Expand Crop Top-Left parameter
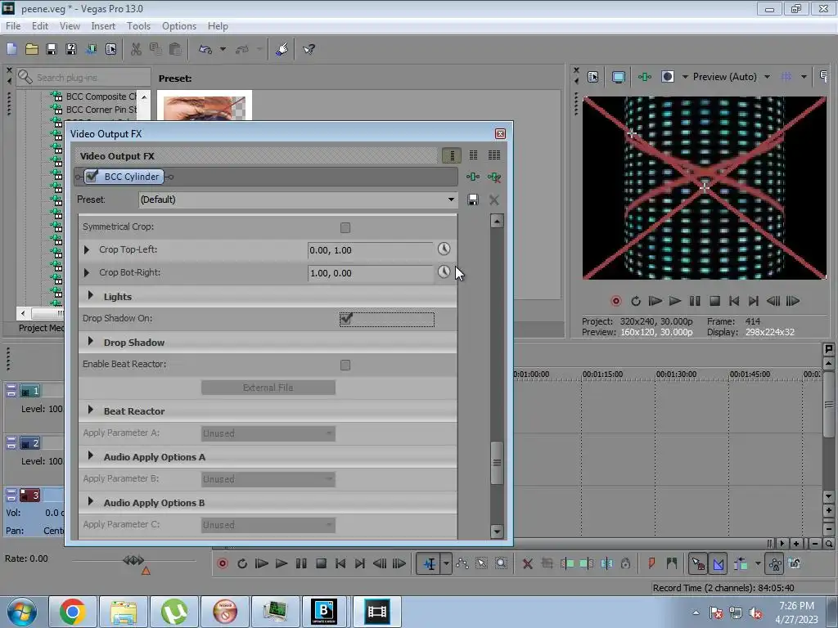Screen dimensions: 838x628 [x=87, y=249]
